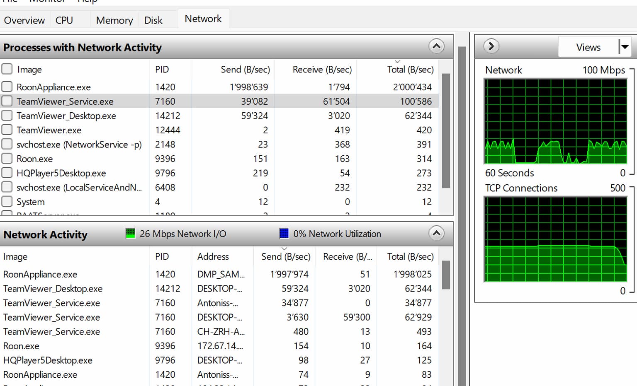Click the Network Activity total 1'998'025

[413, 274]
